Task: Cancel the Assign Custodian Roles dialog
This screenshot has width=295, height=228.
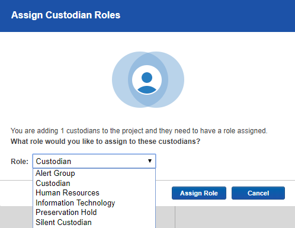Action: coord(258,193)
